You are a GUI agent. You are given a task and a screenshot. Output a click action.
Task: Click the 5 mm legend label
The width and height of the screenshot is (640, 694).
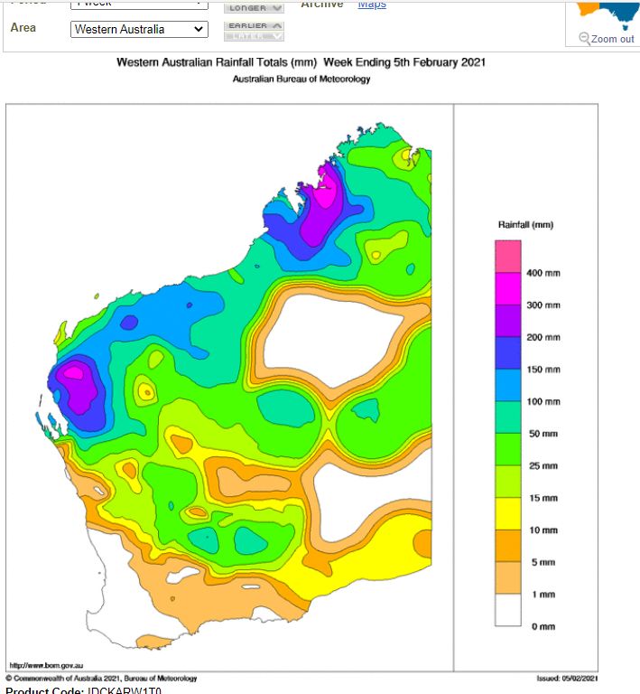click(x=543, y=563)
